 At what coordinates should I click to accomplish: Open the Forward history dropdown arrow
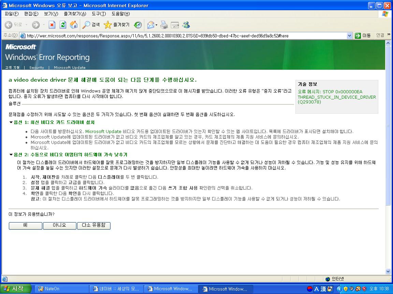(x=44, y=25)
